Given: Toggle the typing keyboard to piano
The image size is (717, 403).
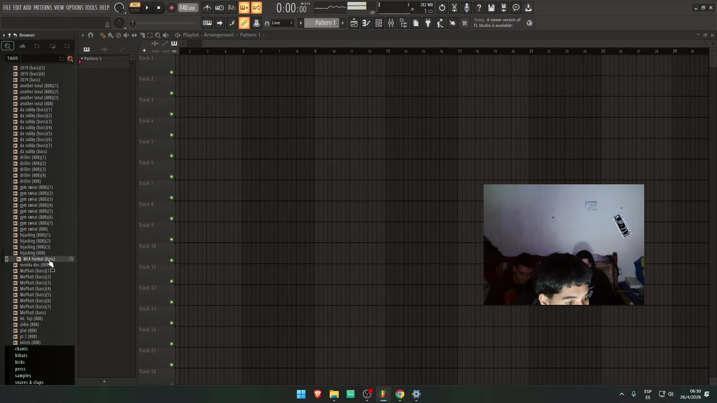Looking at the screenshot, I should [x=207, y=23].
